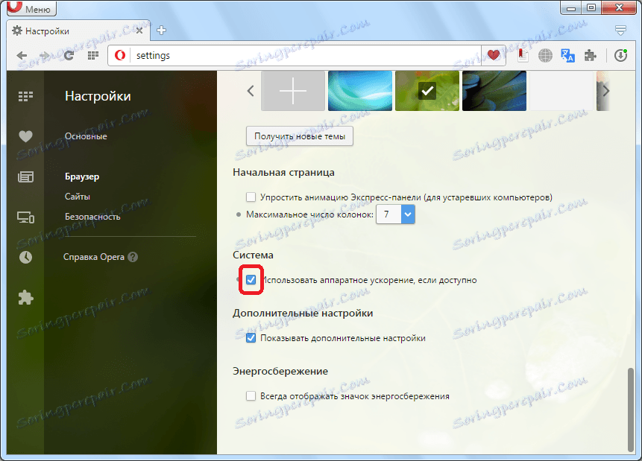Untick the Использовать аппаратное ускорение checkbox
This screenshot has height=461, width=642.
click(x=251, y=280)
